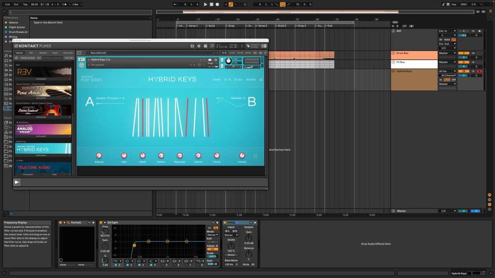Mute output with Utility Mute button
Image resolution: width=495 pixels, height=278 pixels.
(x=246, y=264)
